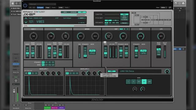The height and width of the screenshot is (110, 196).
Task: Select next tone with down chevron
Action: click(26, 22)
